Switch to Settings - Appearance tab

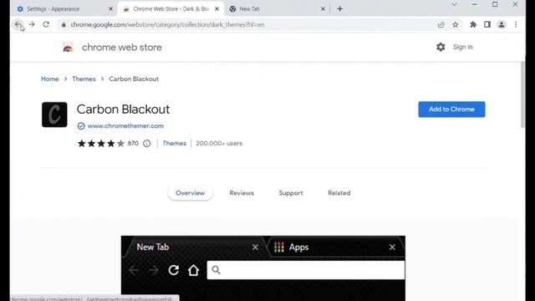(65, 9)
